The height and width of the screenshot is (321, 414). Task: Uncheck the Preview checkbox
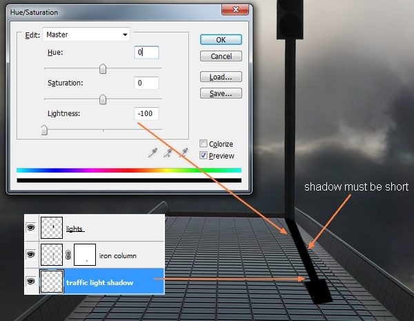click(x=203, y=155)
